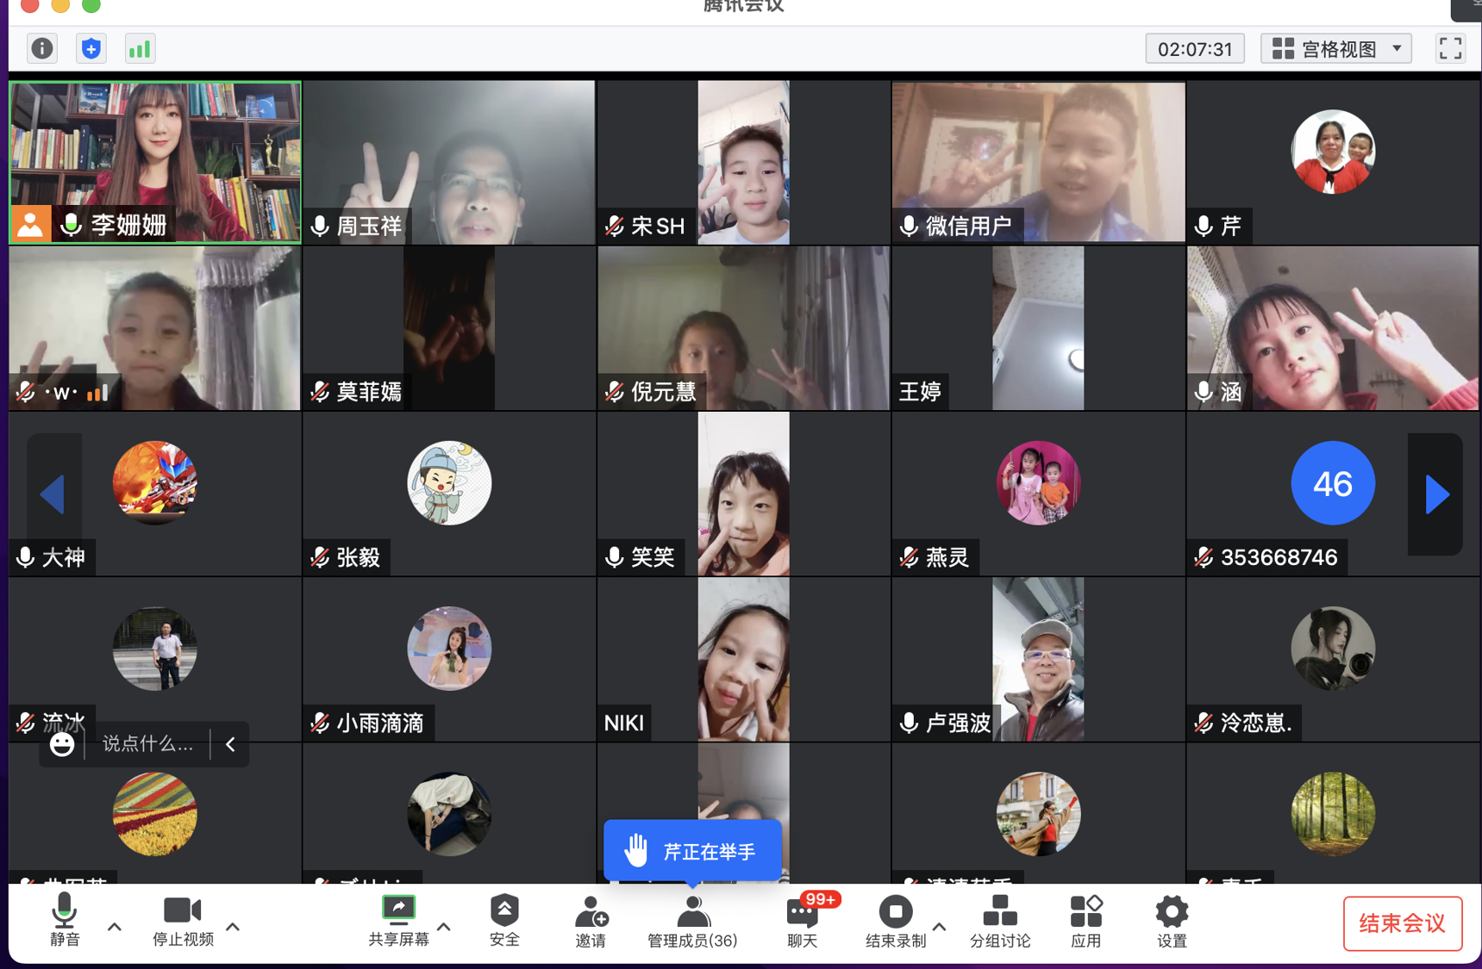Open 聊天 chat with 99+ badge
Screen dimensions: 1482x969
(x=803, y=921)
